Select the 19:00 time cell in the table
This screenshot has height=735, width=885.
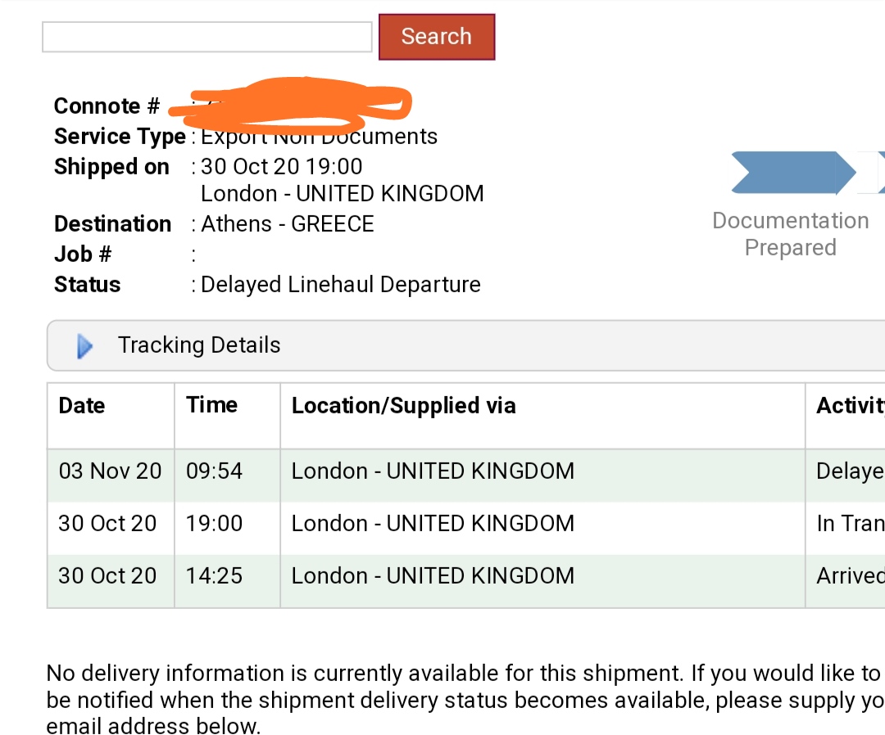click(x=215, y=524)
